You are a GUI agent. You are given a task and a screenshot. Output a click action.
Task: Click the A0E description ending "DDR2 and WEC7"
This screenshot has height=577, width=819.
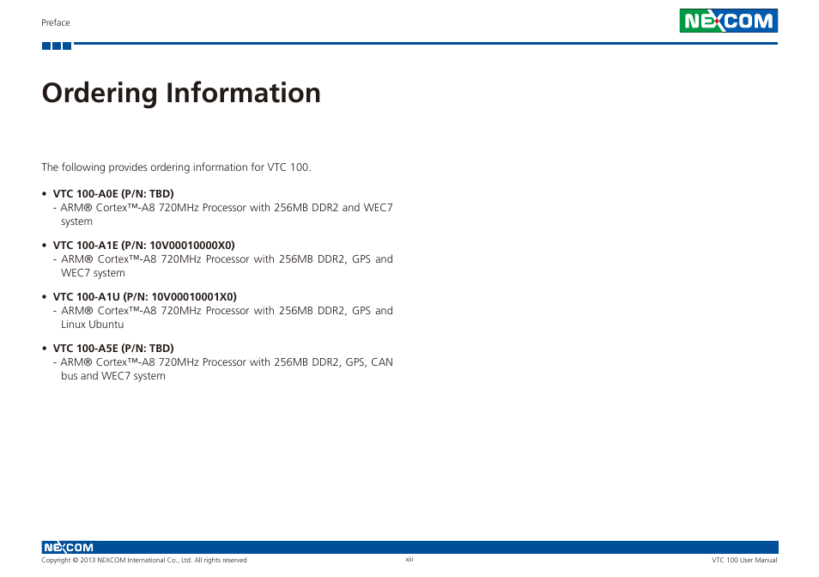[223, 214]
